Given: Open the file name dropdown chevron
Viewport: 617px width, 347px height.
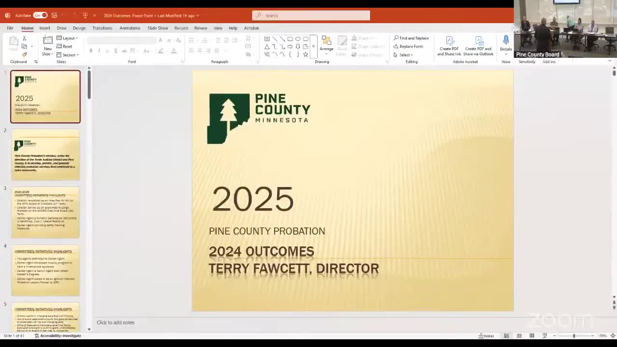Looking at the screenshot, I should [198, 15].
